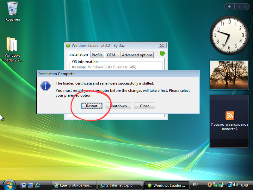Click the Close button in the dialog

click(145, 106)
